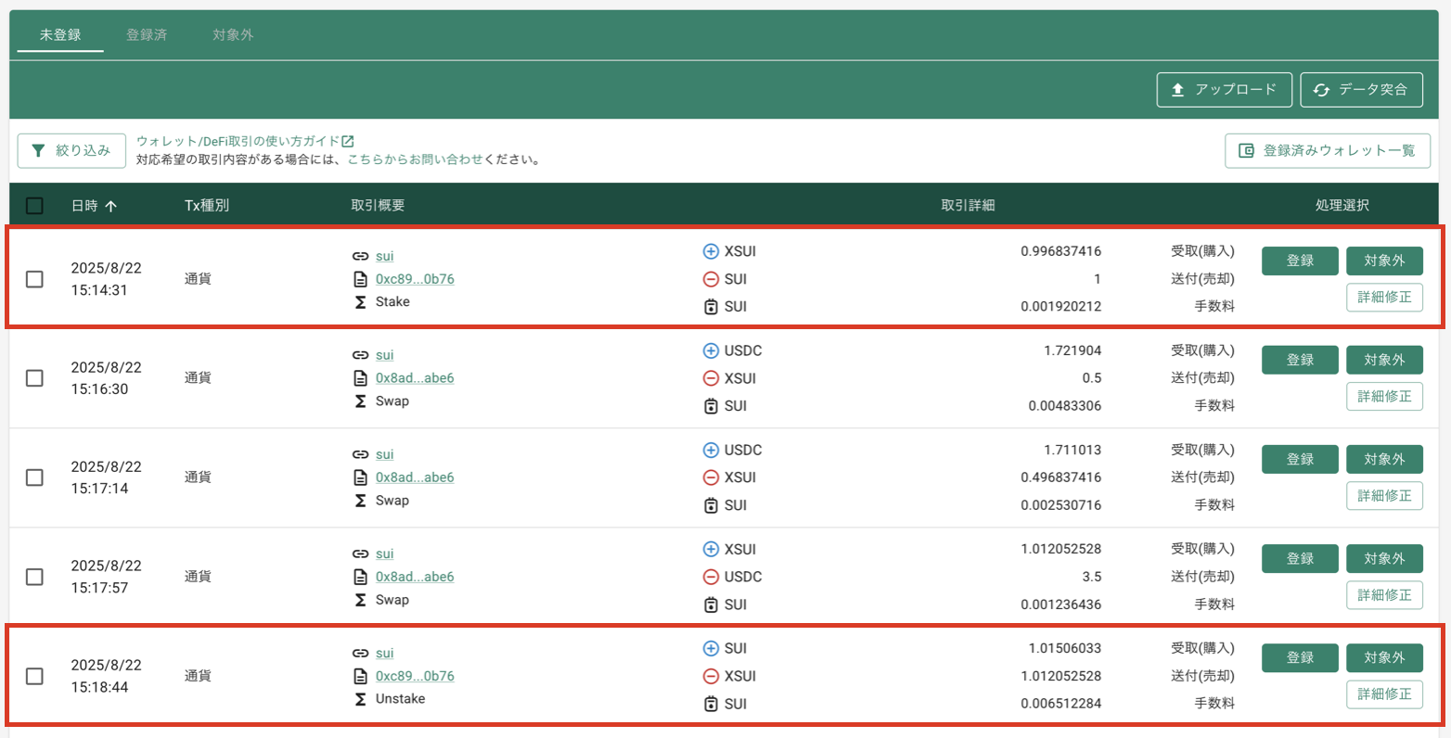Click 登録 for the Unstake row
The height and width of the screenshot is (738, 1451).
coord(1300,657)
